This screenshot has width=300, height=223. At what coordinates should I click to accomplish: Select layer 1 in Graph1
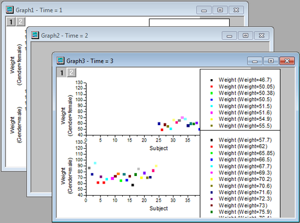point(11,22)
